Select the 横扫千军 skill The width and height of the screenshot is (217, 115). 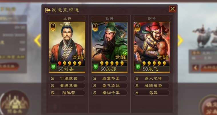tap(110, 93)
